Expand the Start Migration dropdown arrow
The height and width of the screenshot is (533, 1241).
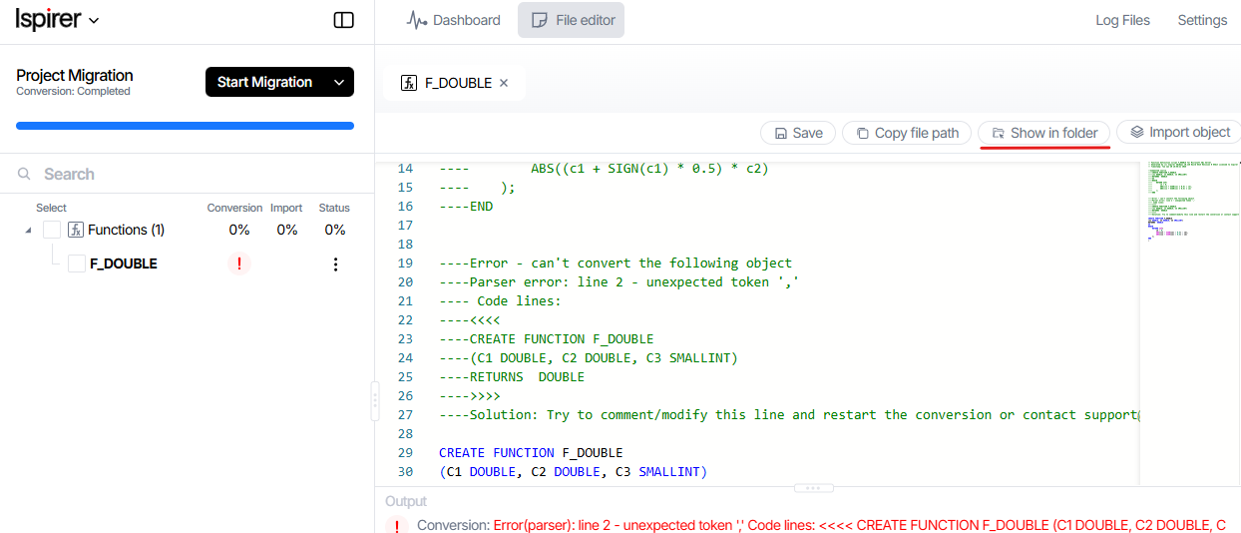(339, 82)
